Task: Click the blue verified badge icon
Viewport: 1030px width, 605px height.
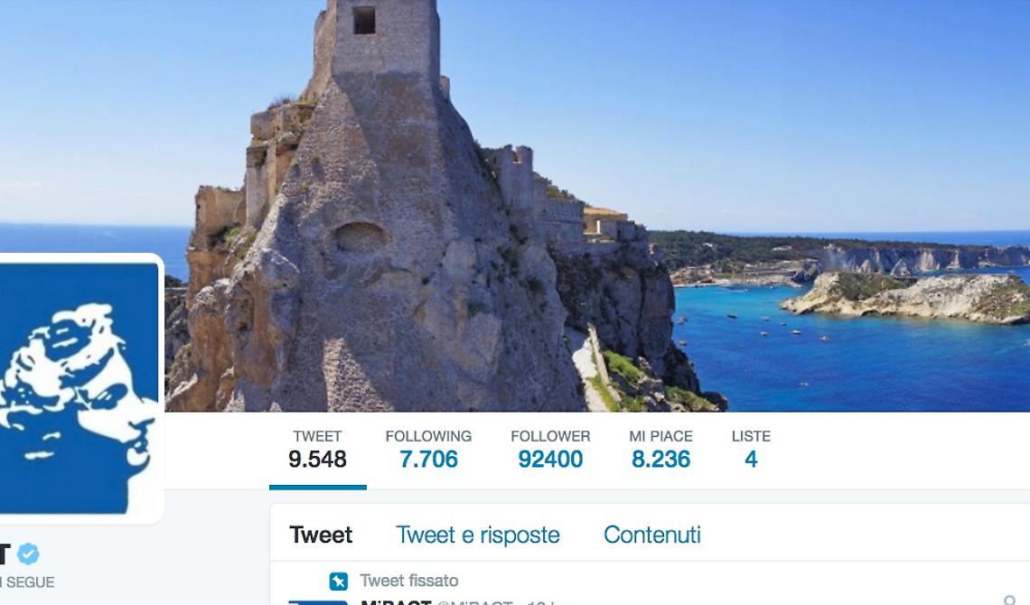Action: [x=28, y=554]
